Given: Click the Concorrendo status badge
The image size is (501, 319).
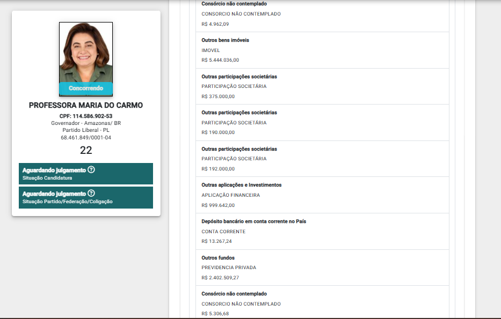Looking at the screenshot, I should coord(86,88).
